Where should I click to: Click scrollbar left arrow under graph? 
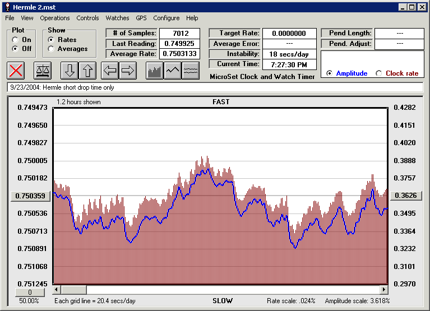click(57, 290)
